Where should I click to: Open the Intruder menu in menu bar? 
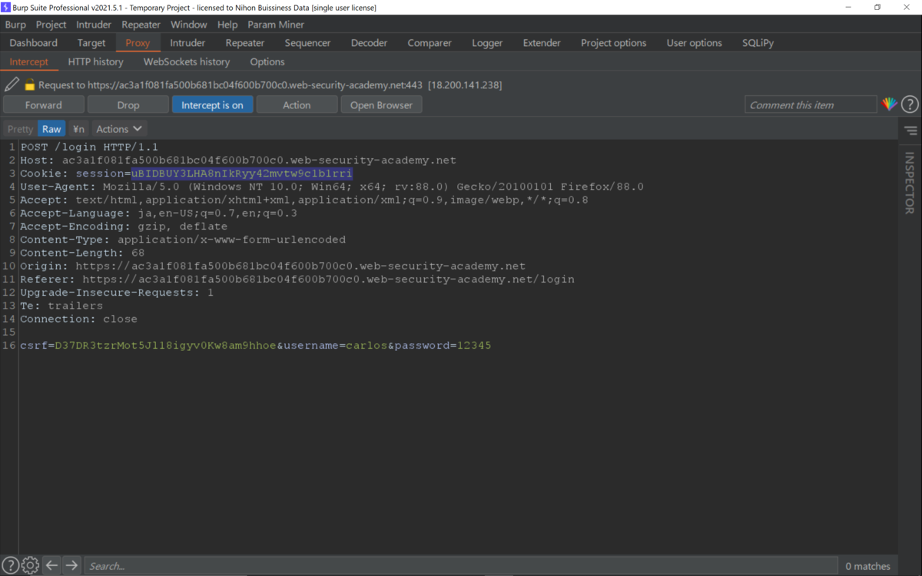[x=94, y=25]
